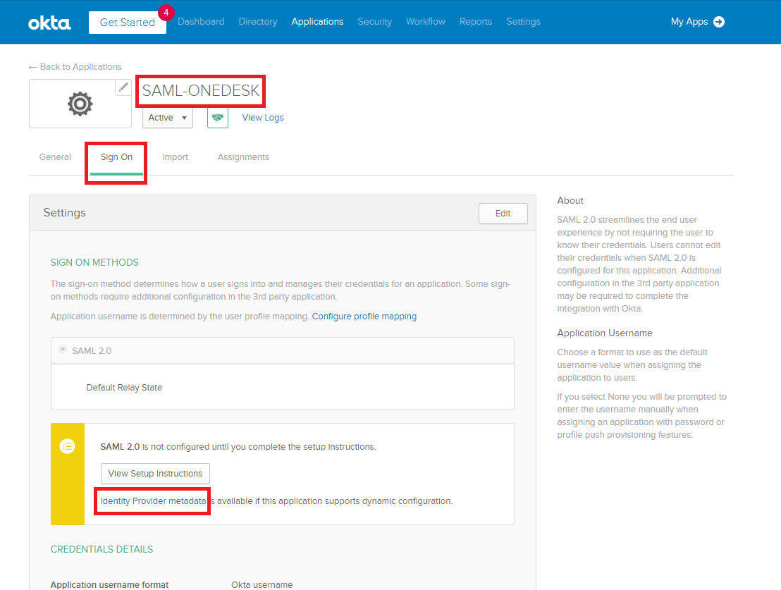Click the Application Username sidebar heading
Image resolution: width=781 pixels, height=590 pixels.
click(x=605, y=333)
